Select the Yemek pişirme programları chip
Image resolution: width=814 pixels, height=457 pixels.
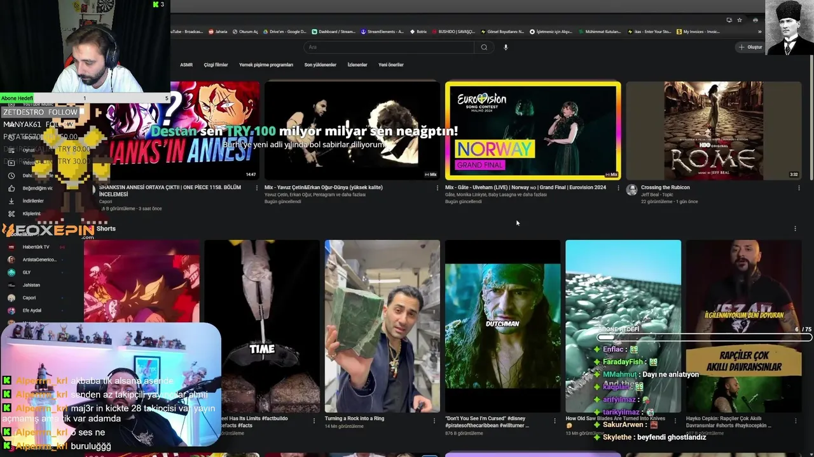(266, 65)
